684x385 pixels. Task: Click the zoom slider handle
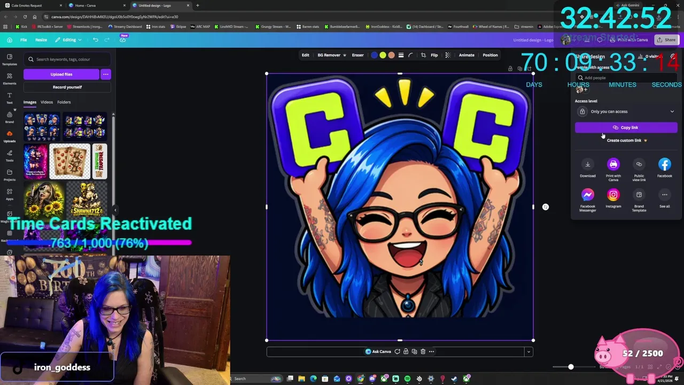(x=571, y=367)
